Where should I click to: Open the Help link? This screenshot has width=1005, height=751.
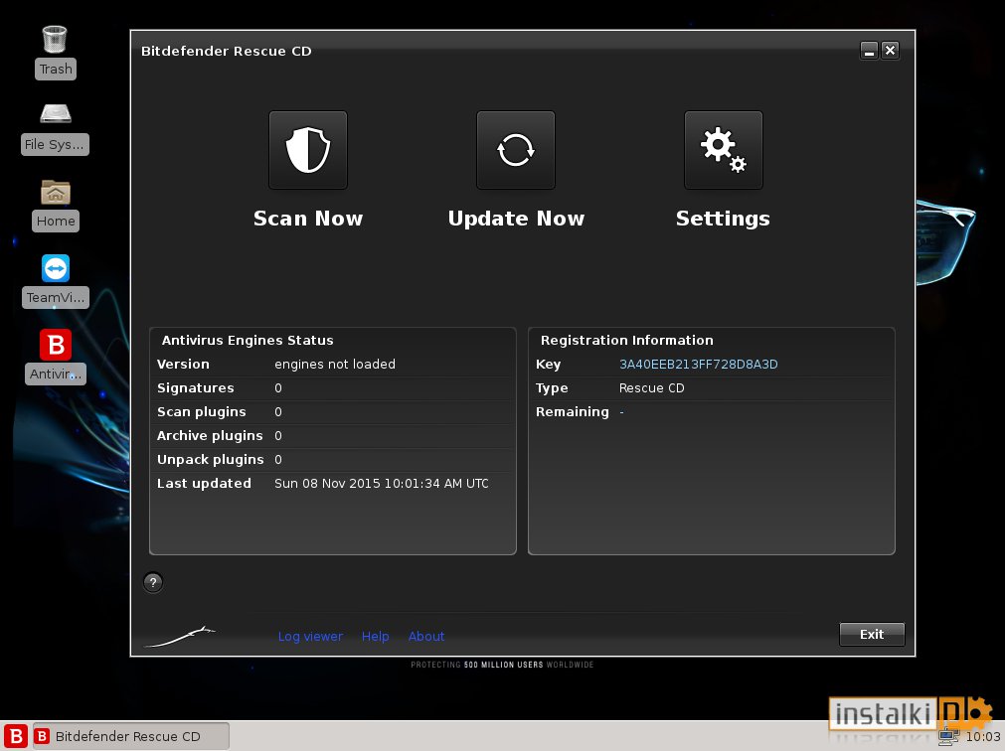pyautogui.click(x=375, y=636)
